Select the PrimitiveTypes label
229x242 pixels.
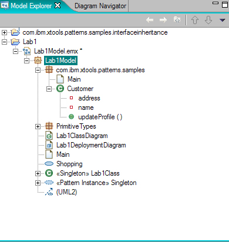pos(76,126)
